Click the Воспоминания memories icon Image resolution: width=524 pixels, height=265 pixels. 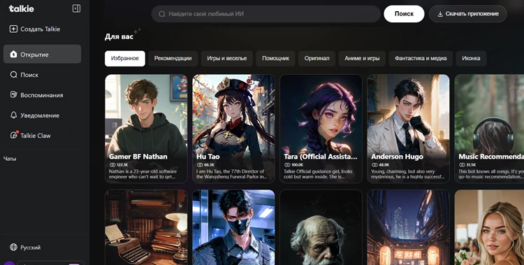13,94
